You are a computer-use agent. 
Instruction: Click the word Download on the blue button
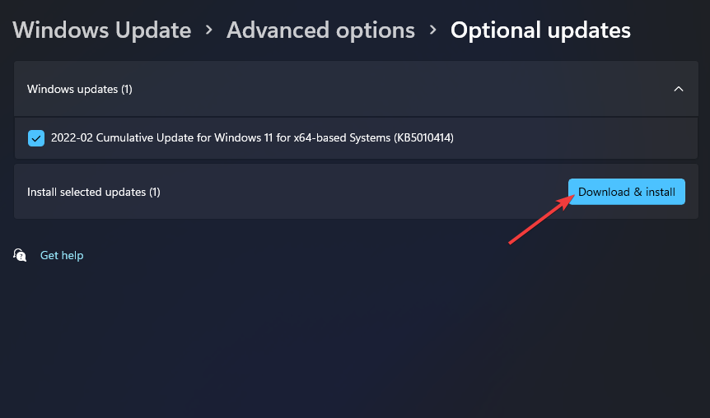604,192
